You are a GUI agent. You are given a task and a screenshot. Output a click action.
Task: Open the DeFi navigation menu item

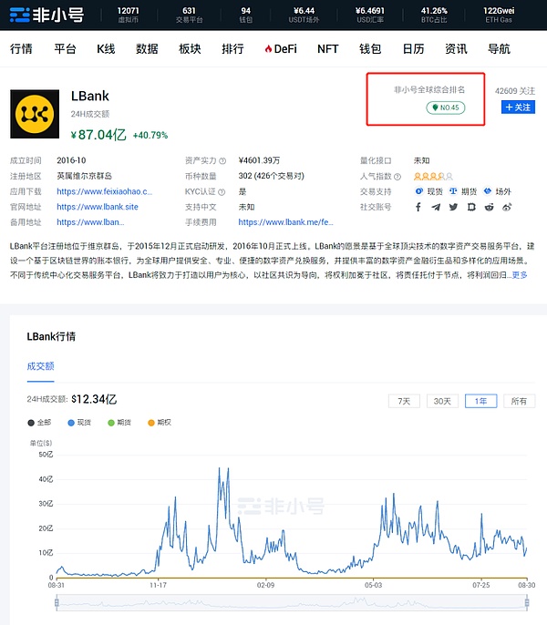pyautogui.click(x=279, y=49)
